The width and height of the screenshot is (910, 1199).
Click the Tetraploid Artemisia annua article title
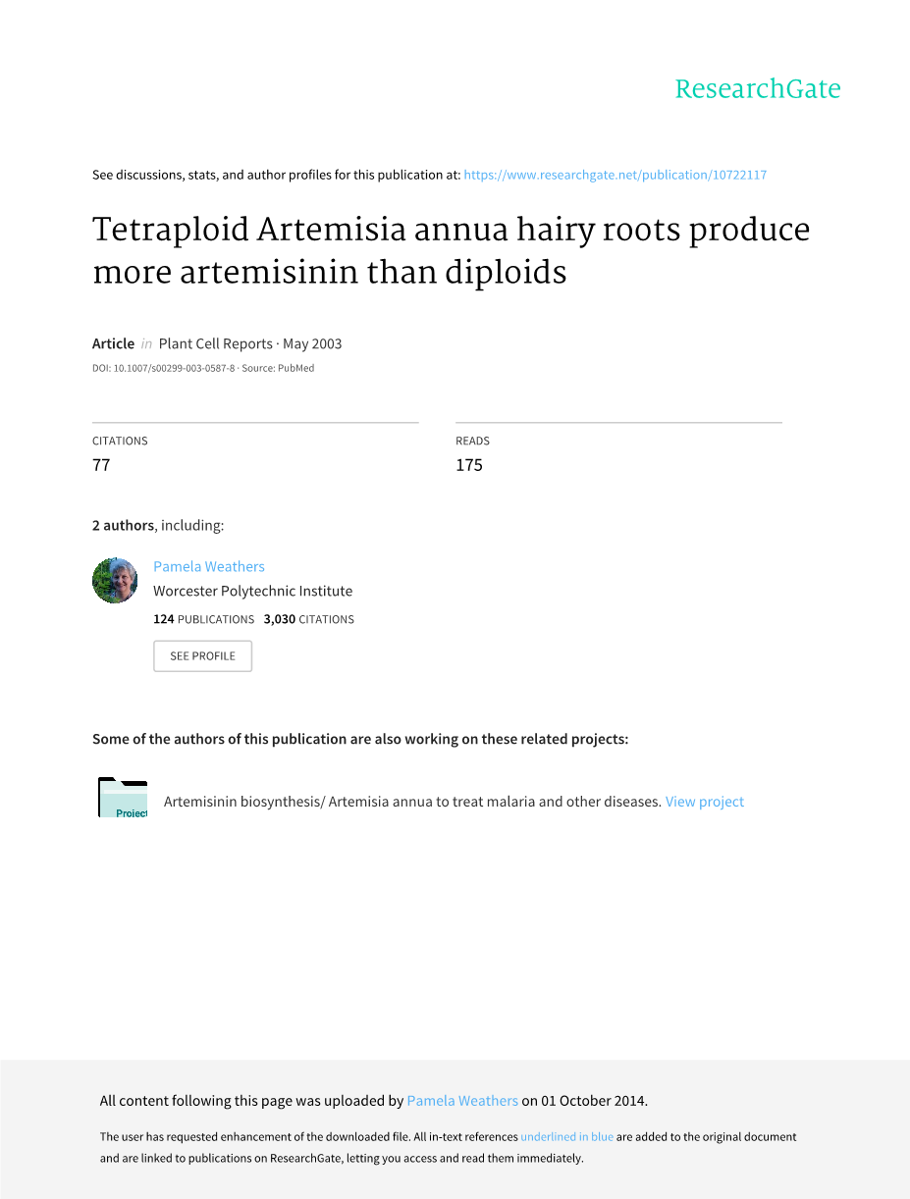click(451, 249)
